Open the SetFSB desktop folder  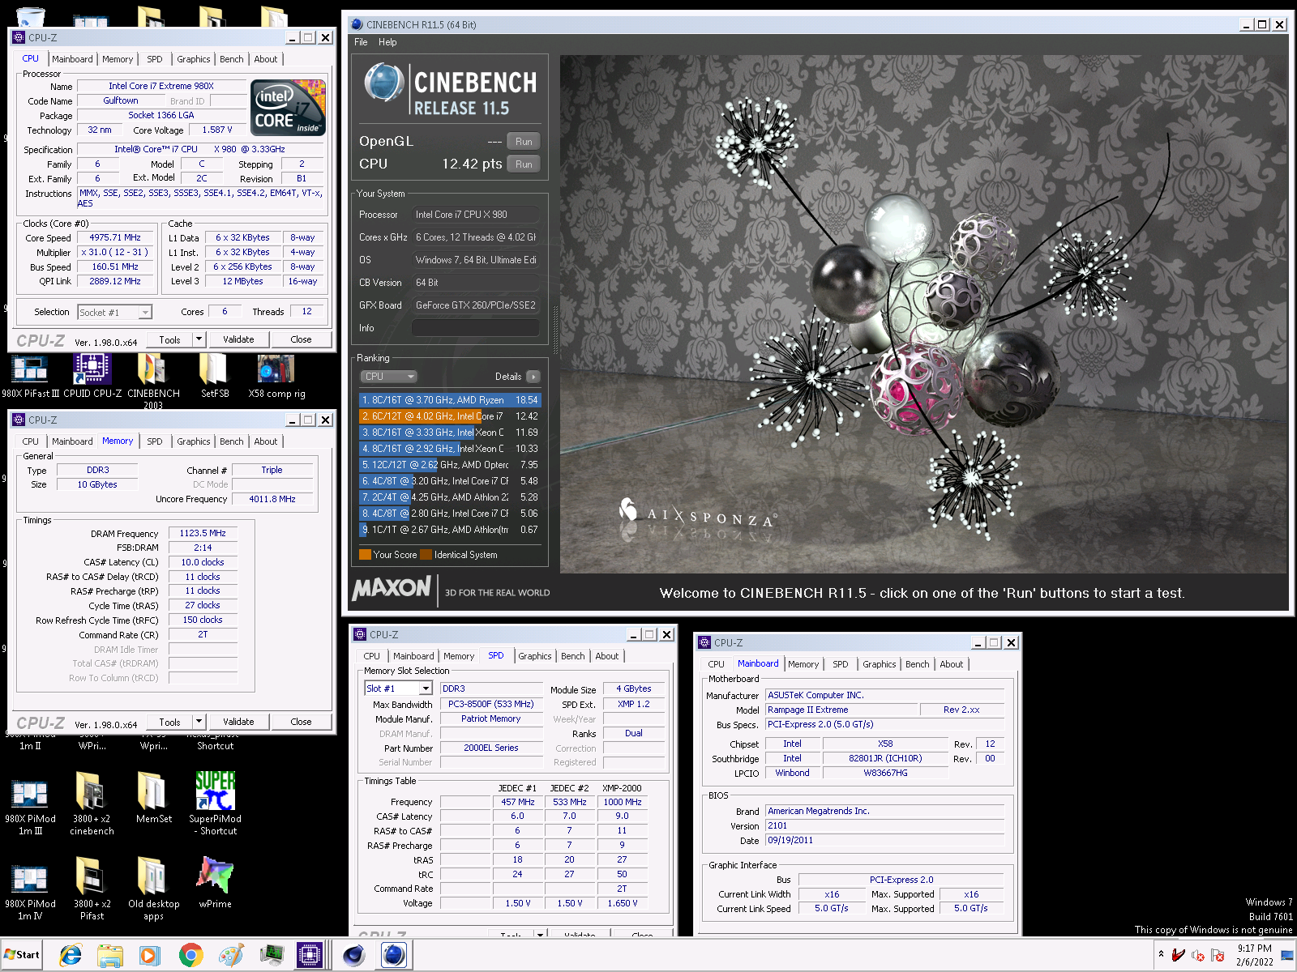click(x=215, y=377)
